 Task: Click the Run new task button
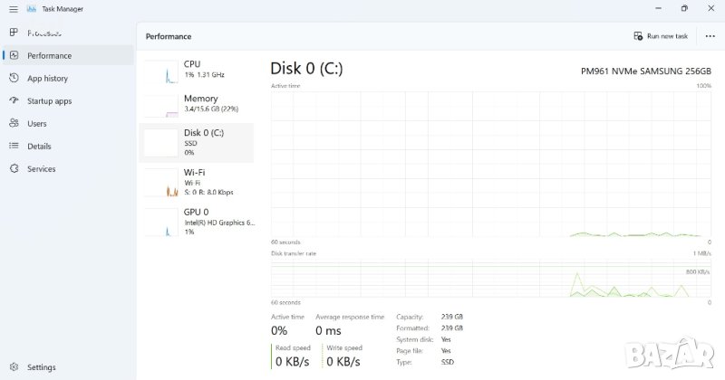661,36
